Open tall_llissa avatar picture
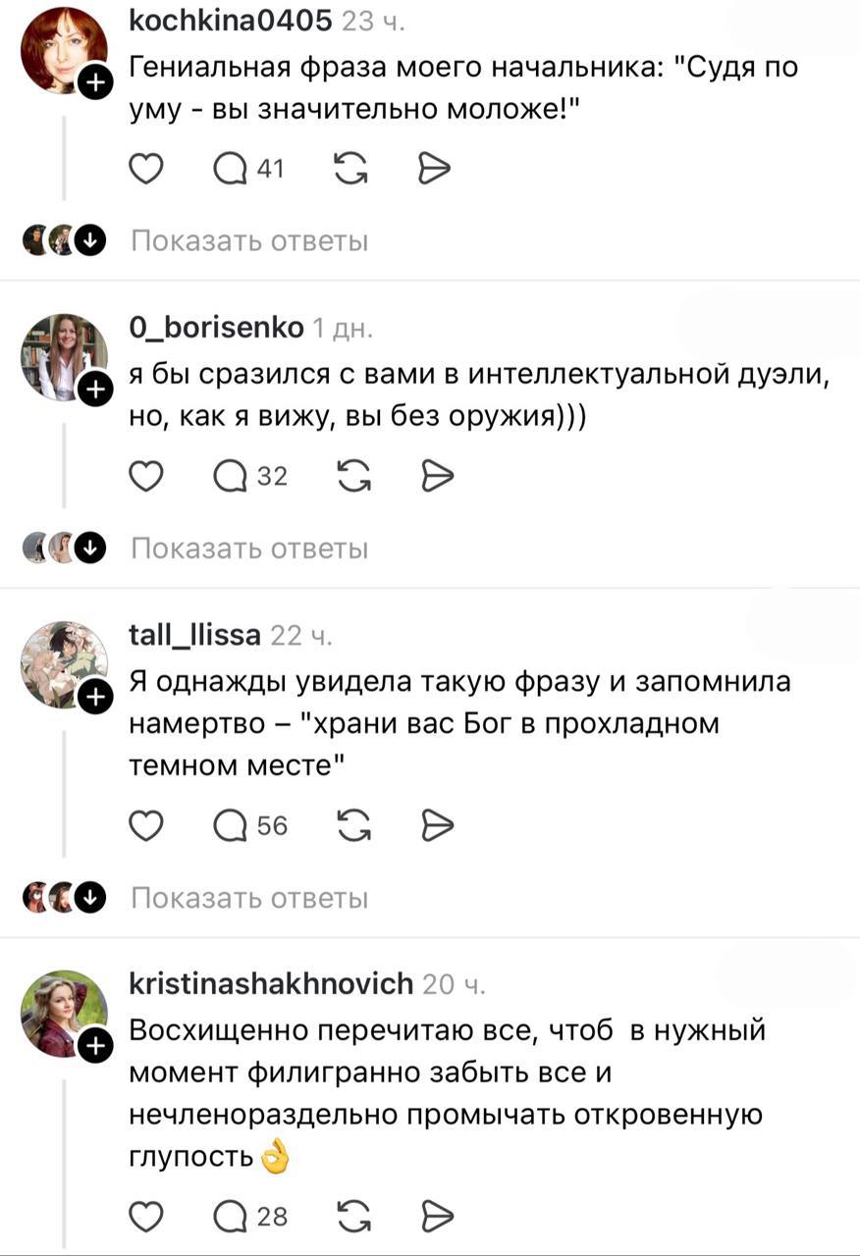Viewport: 860px width, 1256px height. pos(64,663)
